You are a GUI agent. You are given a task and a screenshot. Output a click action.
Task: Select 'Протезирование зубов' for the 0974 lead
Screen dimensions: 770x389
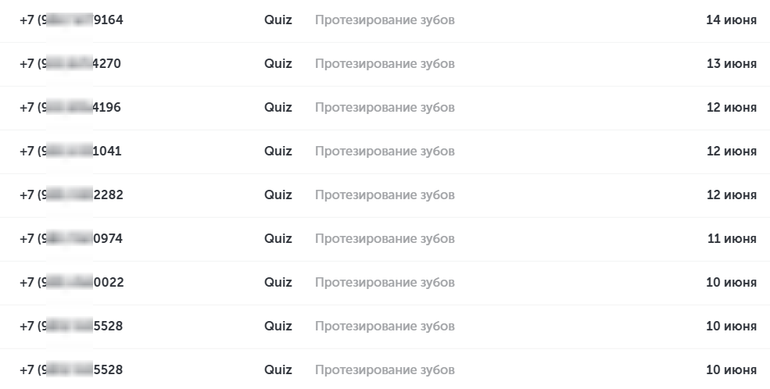click(x=385, y=239)
